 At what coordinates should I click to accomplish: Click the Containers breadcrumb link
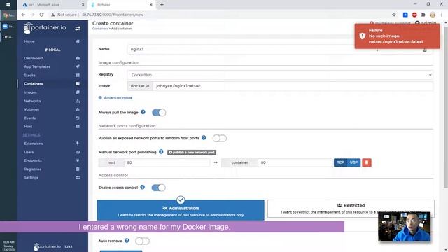[100, 29]
